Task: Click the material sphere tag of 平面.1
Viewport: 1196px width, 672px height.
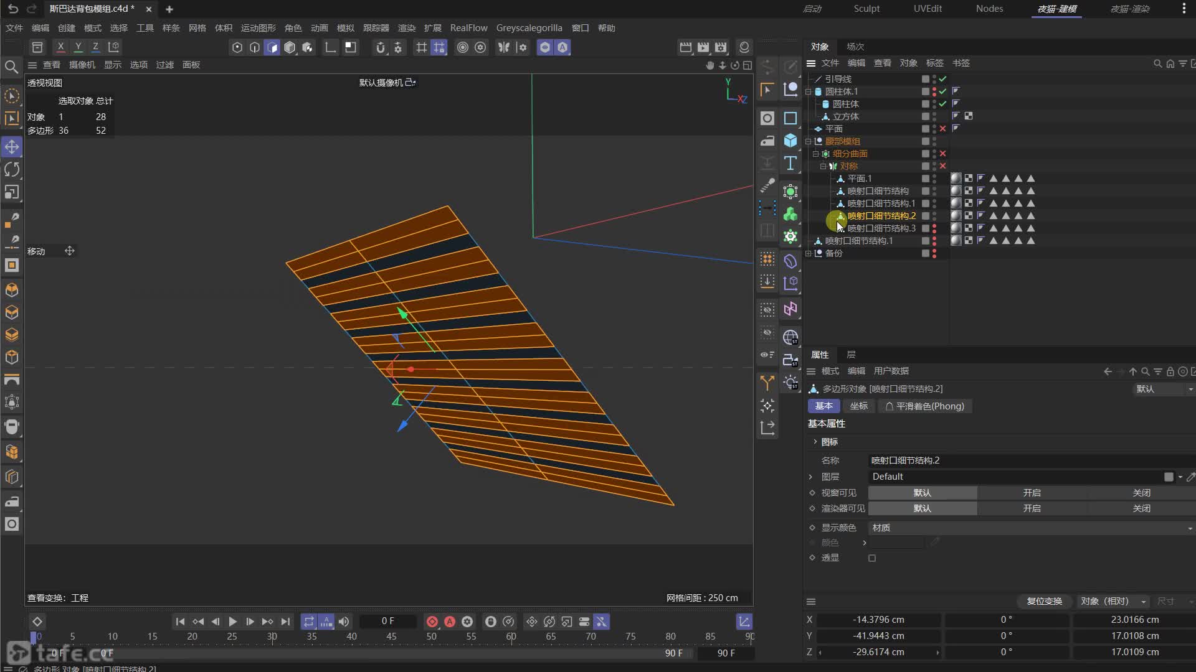Action: pos(956,179)
